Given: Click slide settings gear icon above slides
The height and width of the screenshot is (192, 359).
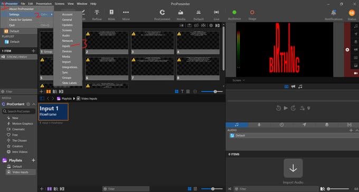Looking at the screenshot, I should coord(211,25).
